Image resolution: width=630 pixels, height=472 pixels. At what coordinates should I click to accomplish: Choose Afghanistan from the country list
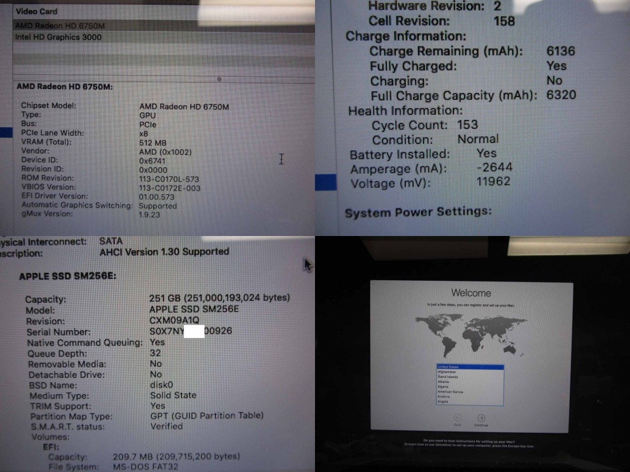[470, 372]
